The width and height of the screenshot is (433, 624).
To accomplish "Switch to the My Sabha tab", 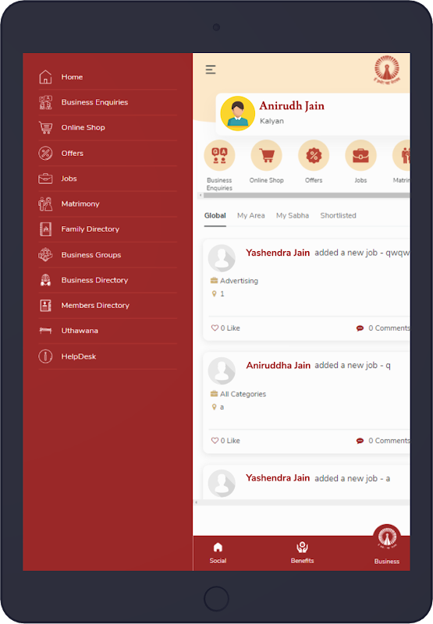I will click(293, 215).
